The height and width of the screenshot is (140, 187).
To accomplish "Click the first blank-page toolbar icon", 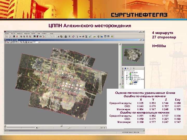I will [7, 37].
